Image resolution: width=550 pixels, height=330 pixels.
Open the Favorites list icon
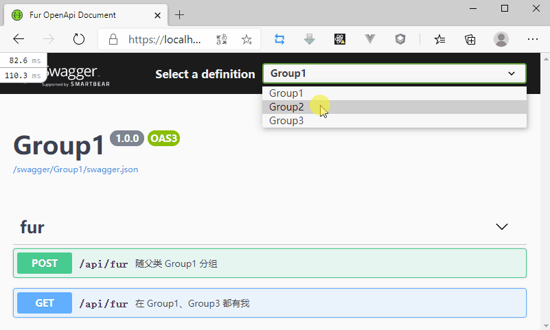click(440, 39)
